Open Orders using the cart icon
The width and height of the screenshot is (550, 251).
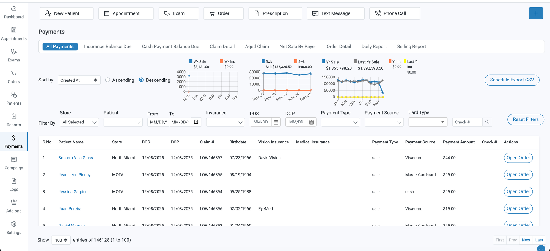(x=14, y=73)
